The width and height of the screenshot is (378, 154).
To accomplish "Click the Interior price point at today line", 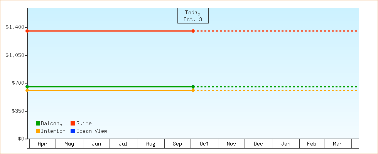I will tap(193, 90).
